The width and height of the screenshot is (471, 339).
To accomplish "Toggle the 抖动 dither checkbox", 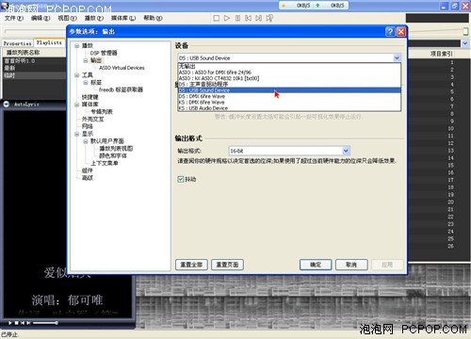I will click(181, 179).
